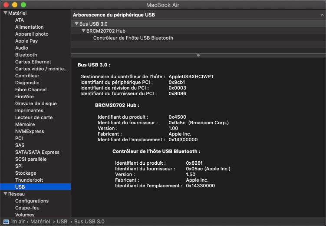This screenshot has height=226, width=326.
Task: Open the Audio category
Action: 21,48
